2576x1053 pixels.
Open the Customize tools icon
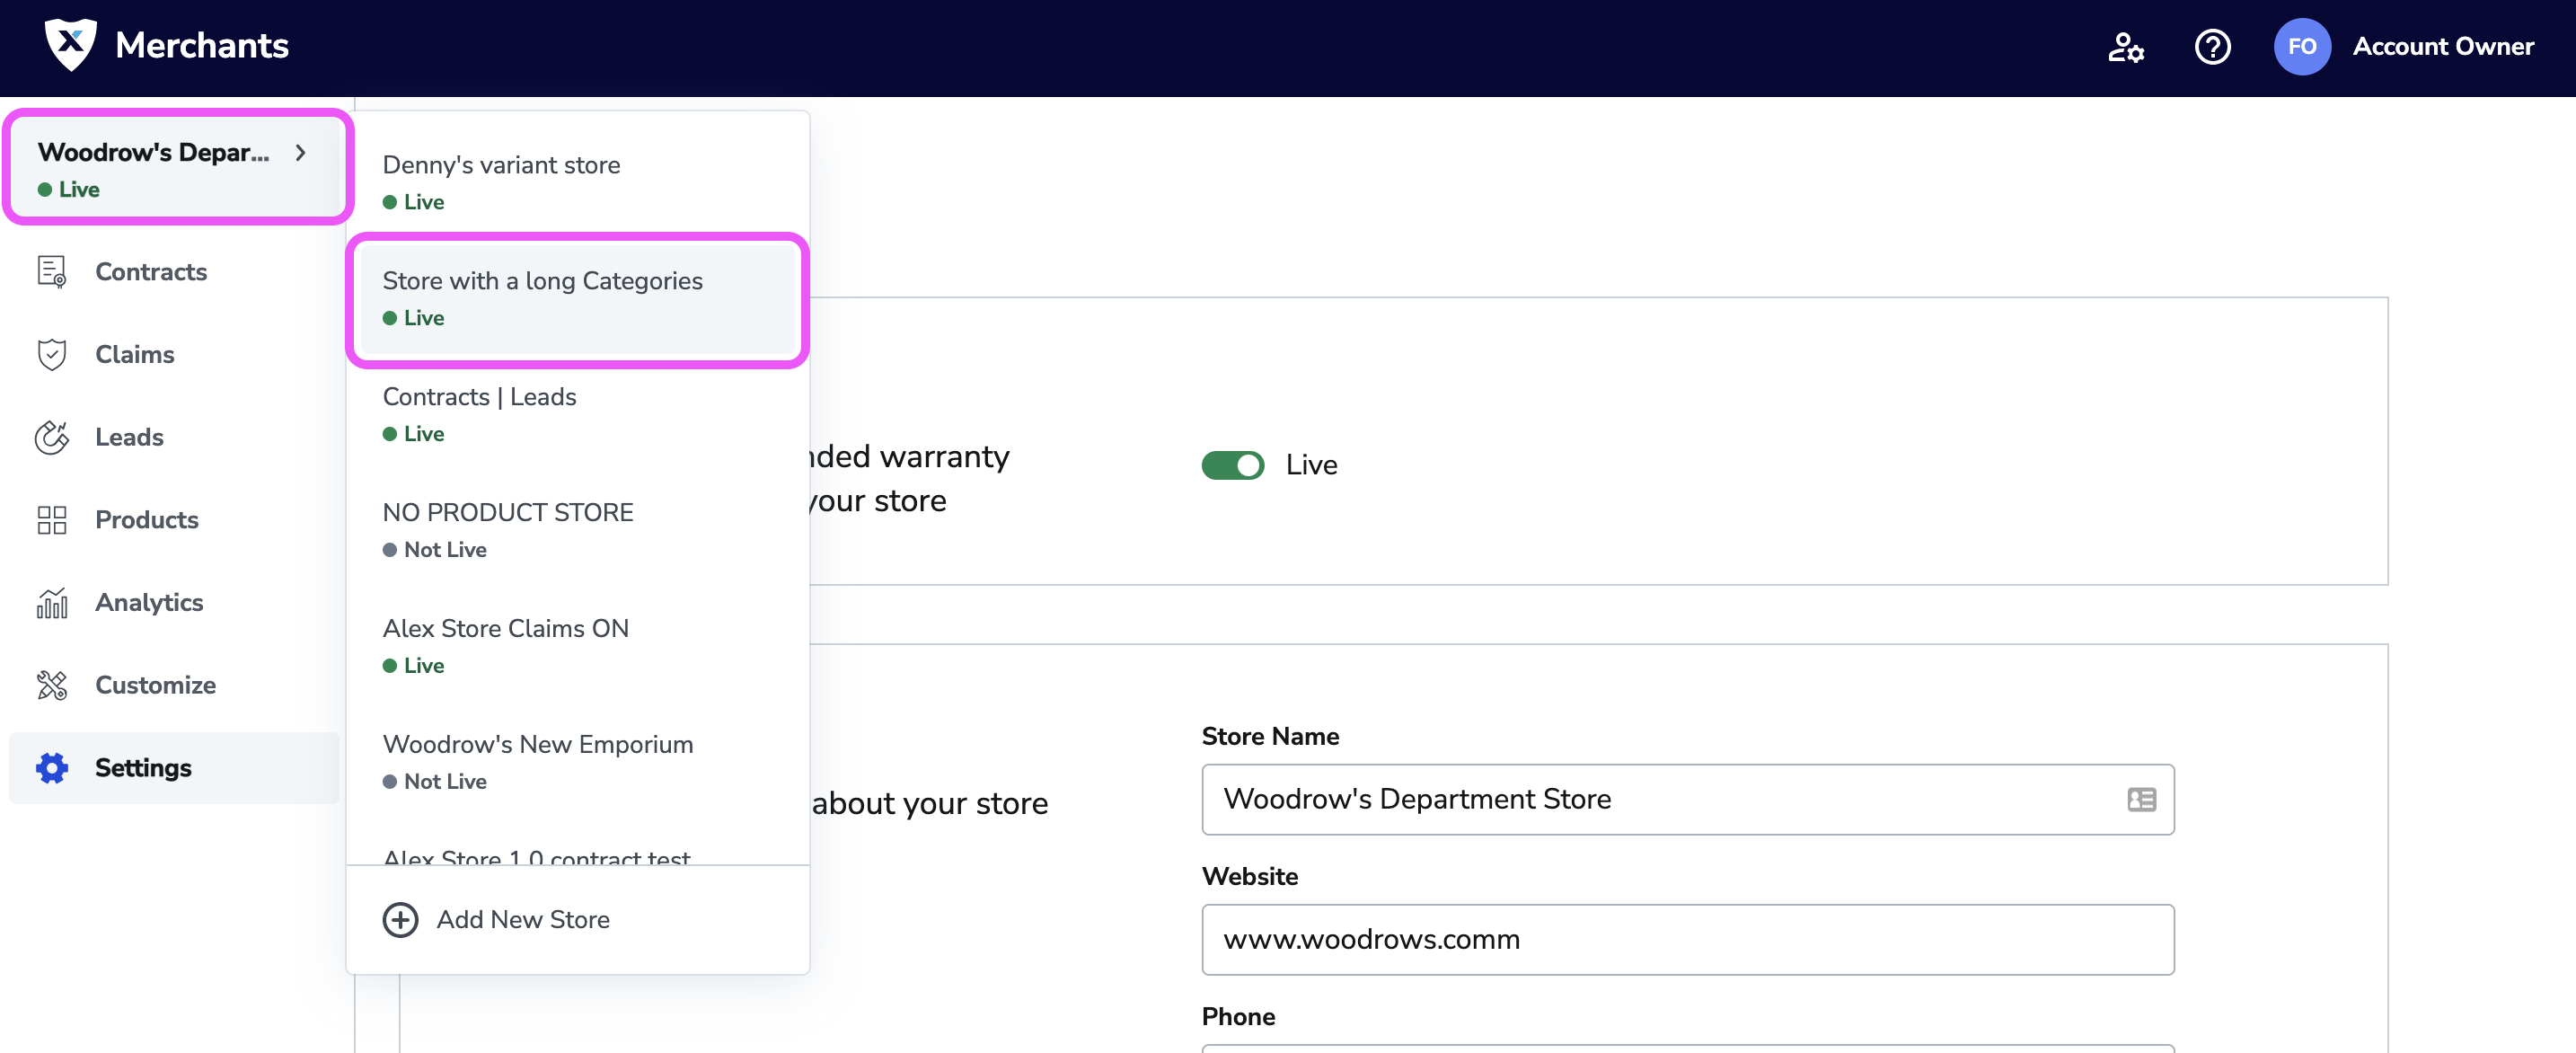pyautogui.click(x=52, y=685)
